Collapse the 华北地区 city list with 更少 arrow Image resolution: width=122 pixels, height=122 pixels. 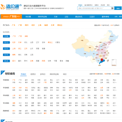coord(115,90)
